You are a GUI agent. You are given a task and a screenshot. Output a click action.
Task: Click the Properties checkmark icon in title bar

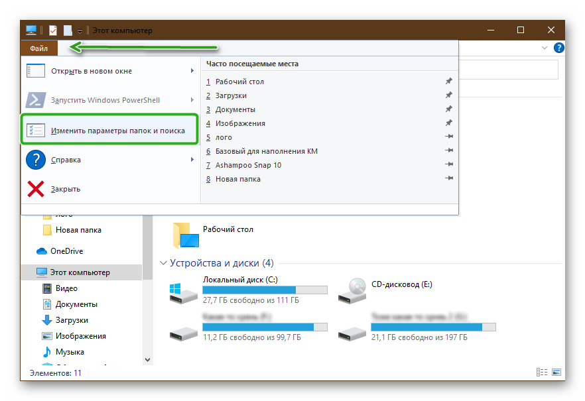tap(53, 30)
